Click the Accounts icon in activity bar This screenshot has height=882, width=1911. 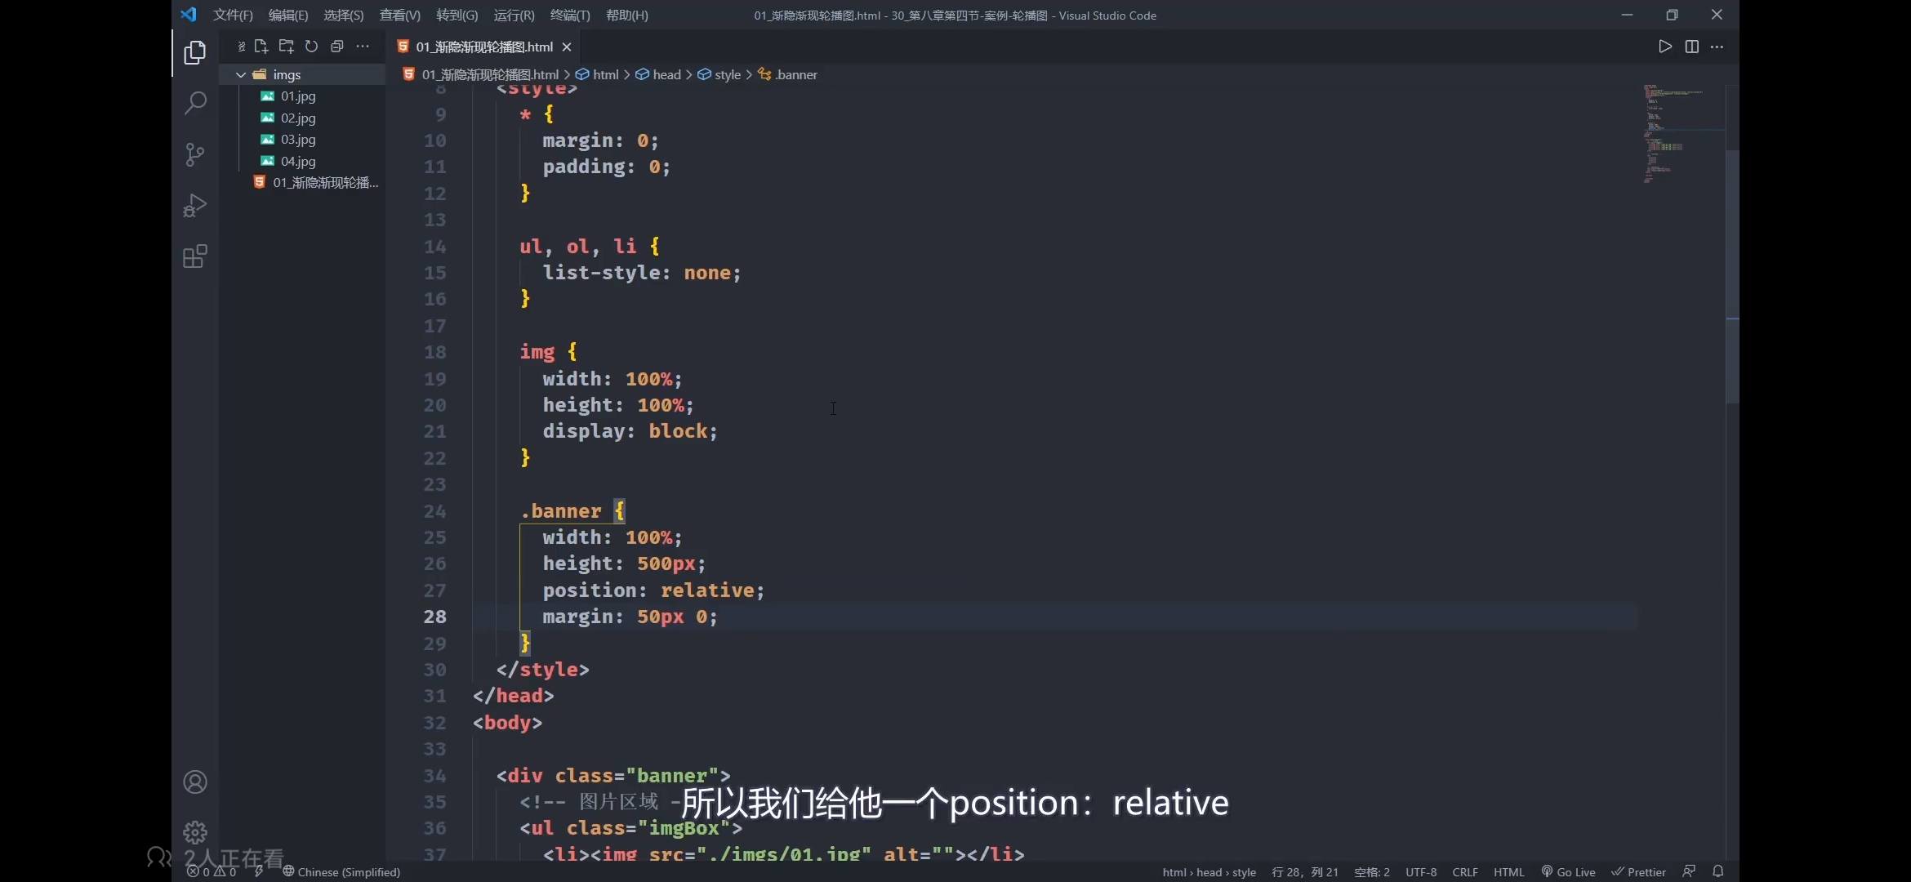(194, 782)
